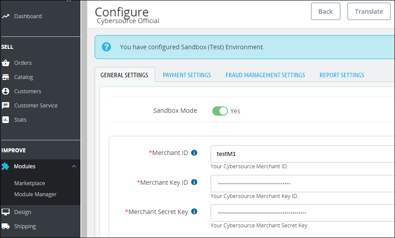Screen dimensions: 395x238
Task: Click the Design monitor icon
Action: [5, 212]
